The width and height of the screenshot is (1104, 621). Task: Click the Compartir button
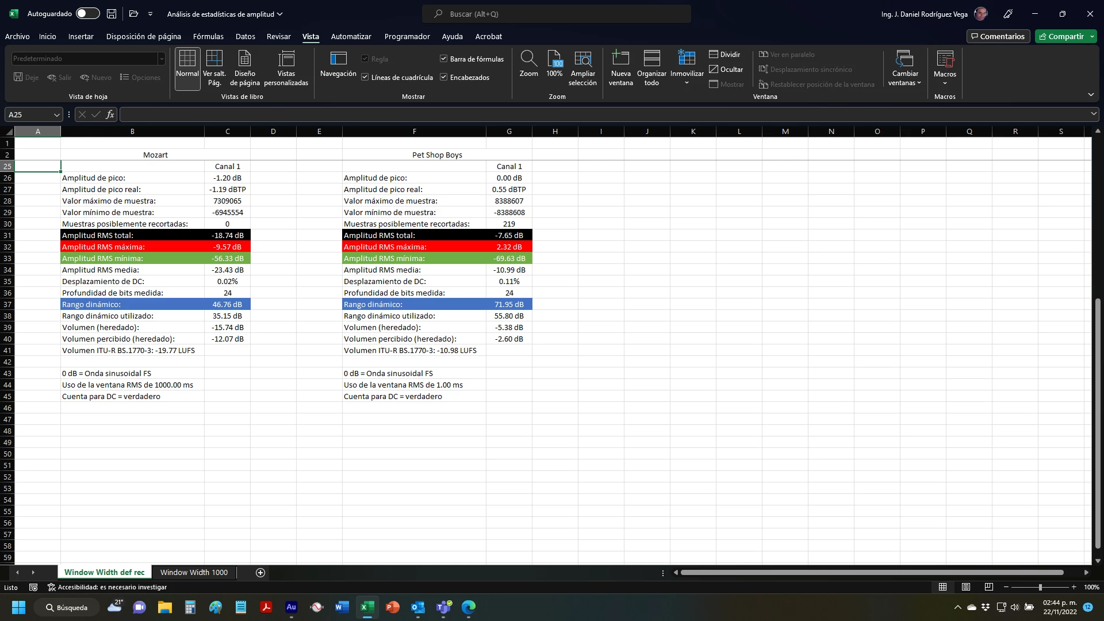coord(1065,36)
